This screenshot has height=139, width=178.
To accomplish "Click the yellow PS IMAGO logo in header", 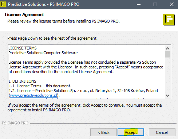I will (169, 20).
